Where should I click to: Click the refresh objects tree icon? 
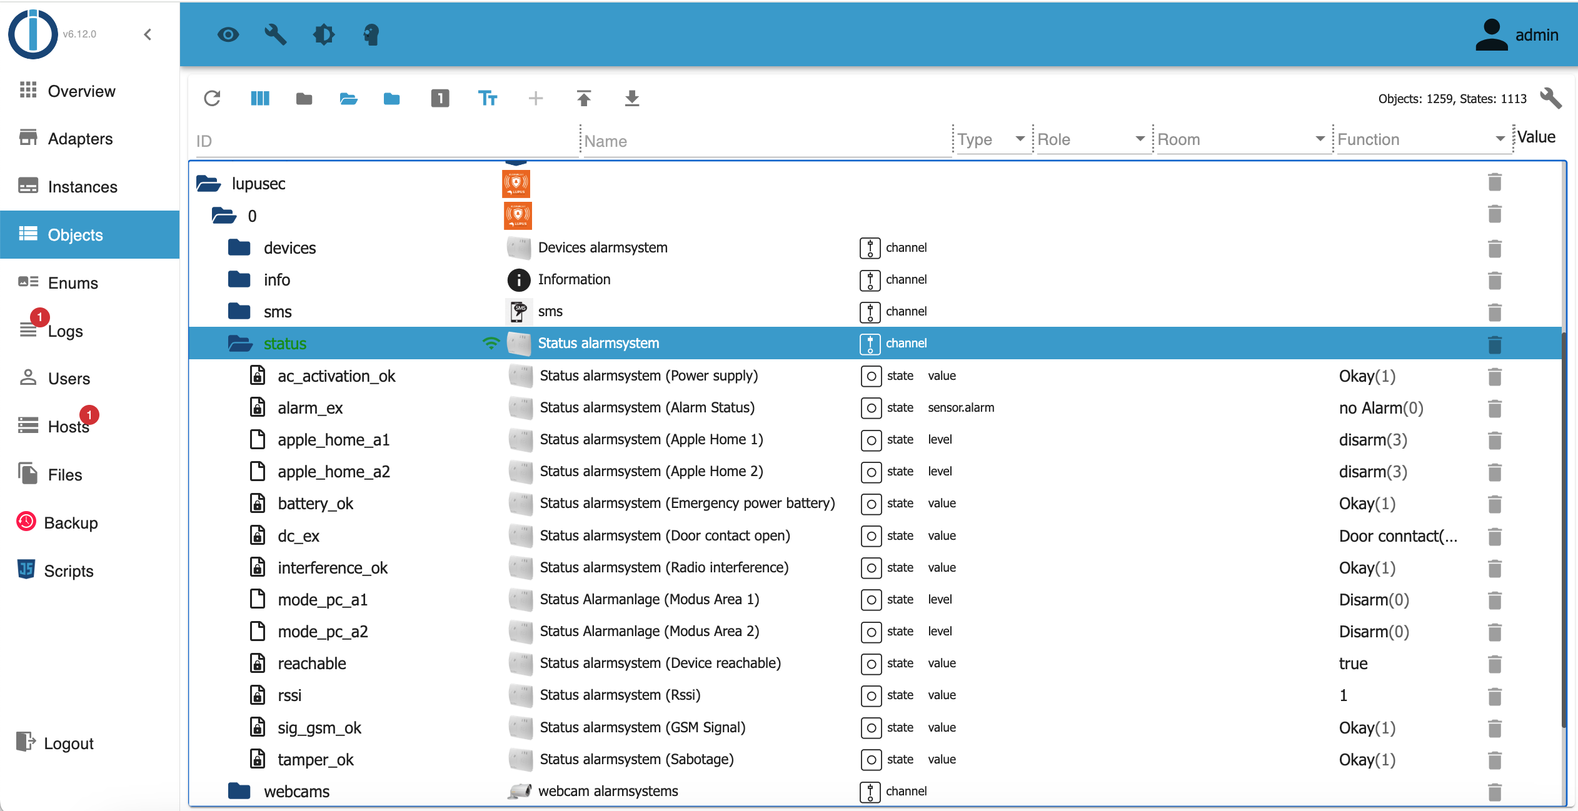[212, 98]
